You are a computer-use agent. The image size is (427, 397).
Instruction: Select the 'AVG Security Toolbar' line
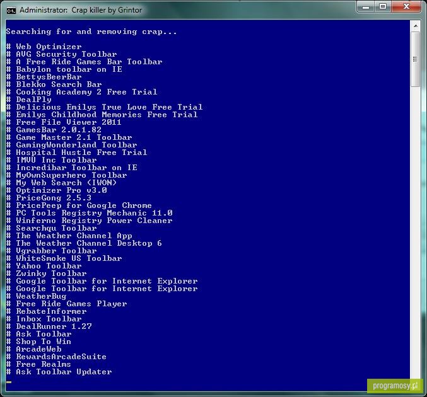click(x=62, y=54)
